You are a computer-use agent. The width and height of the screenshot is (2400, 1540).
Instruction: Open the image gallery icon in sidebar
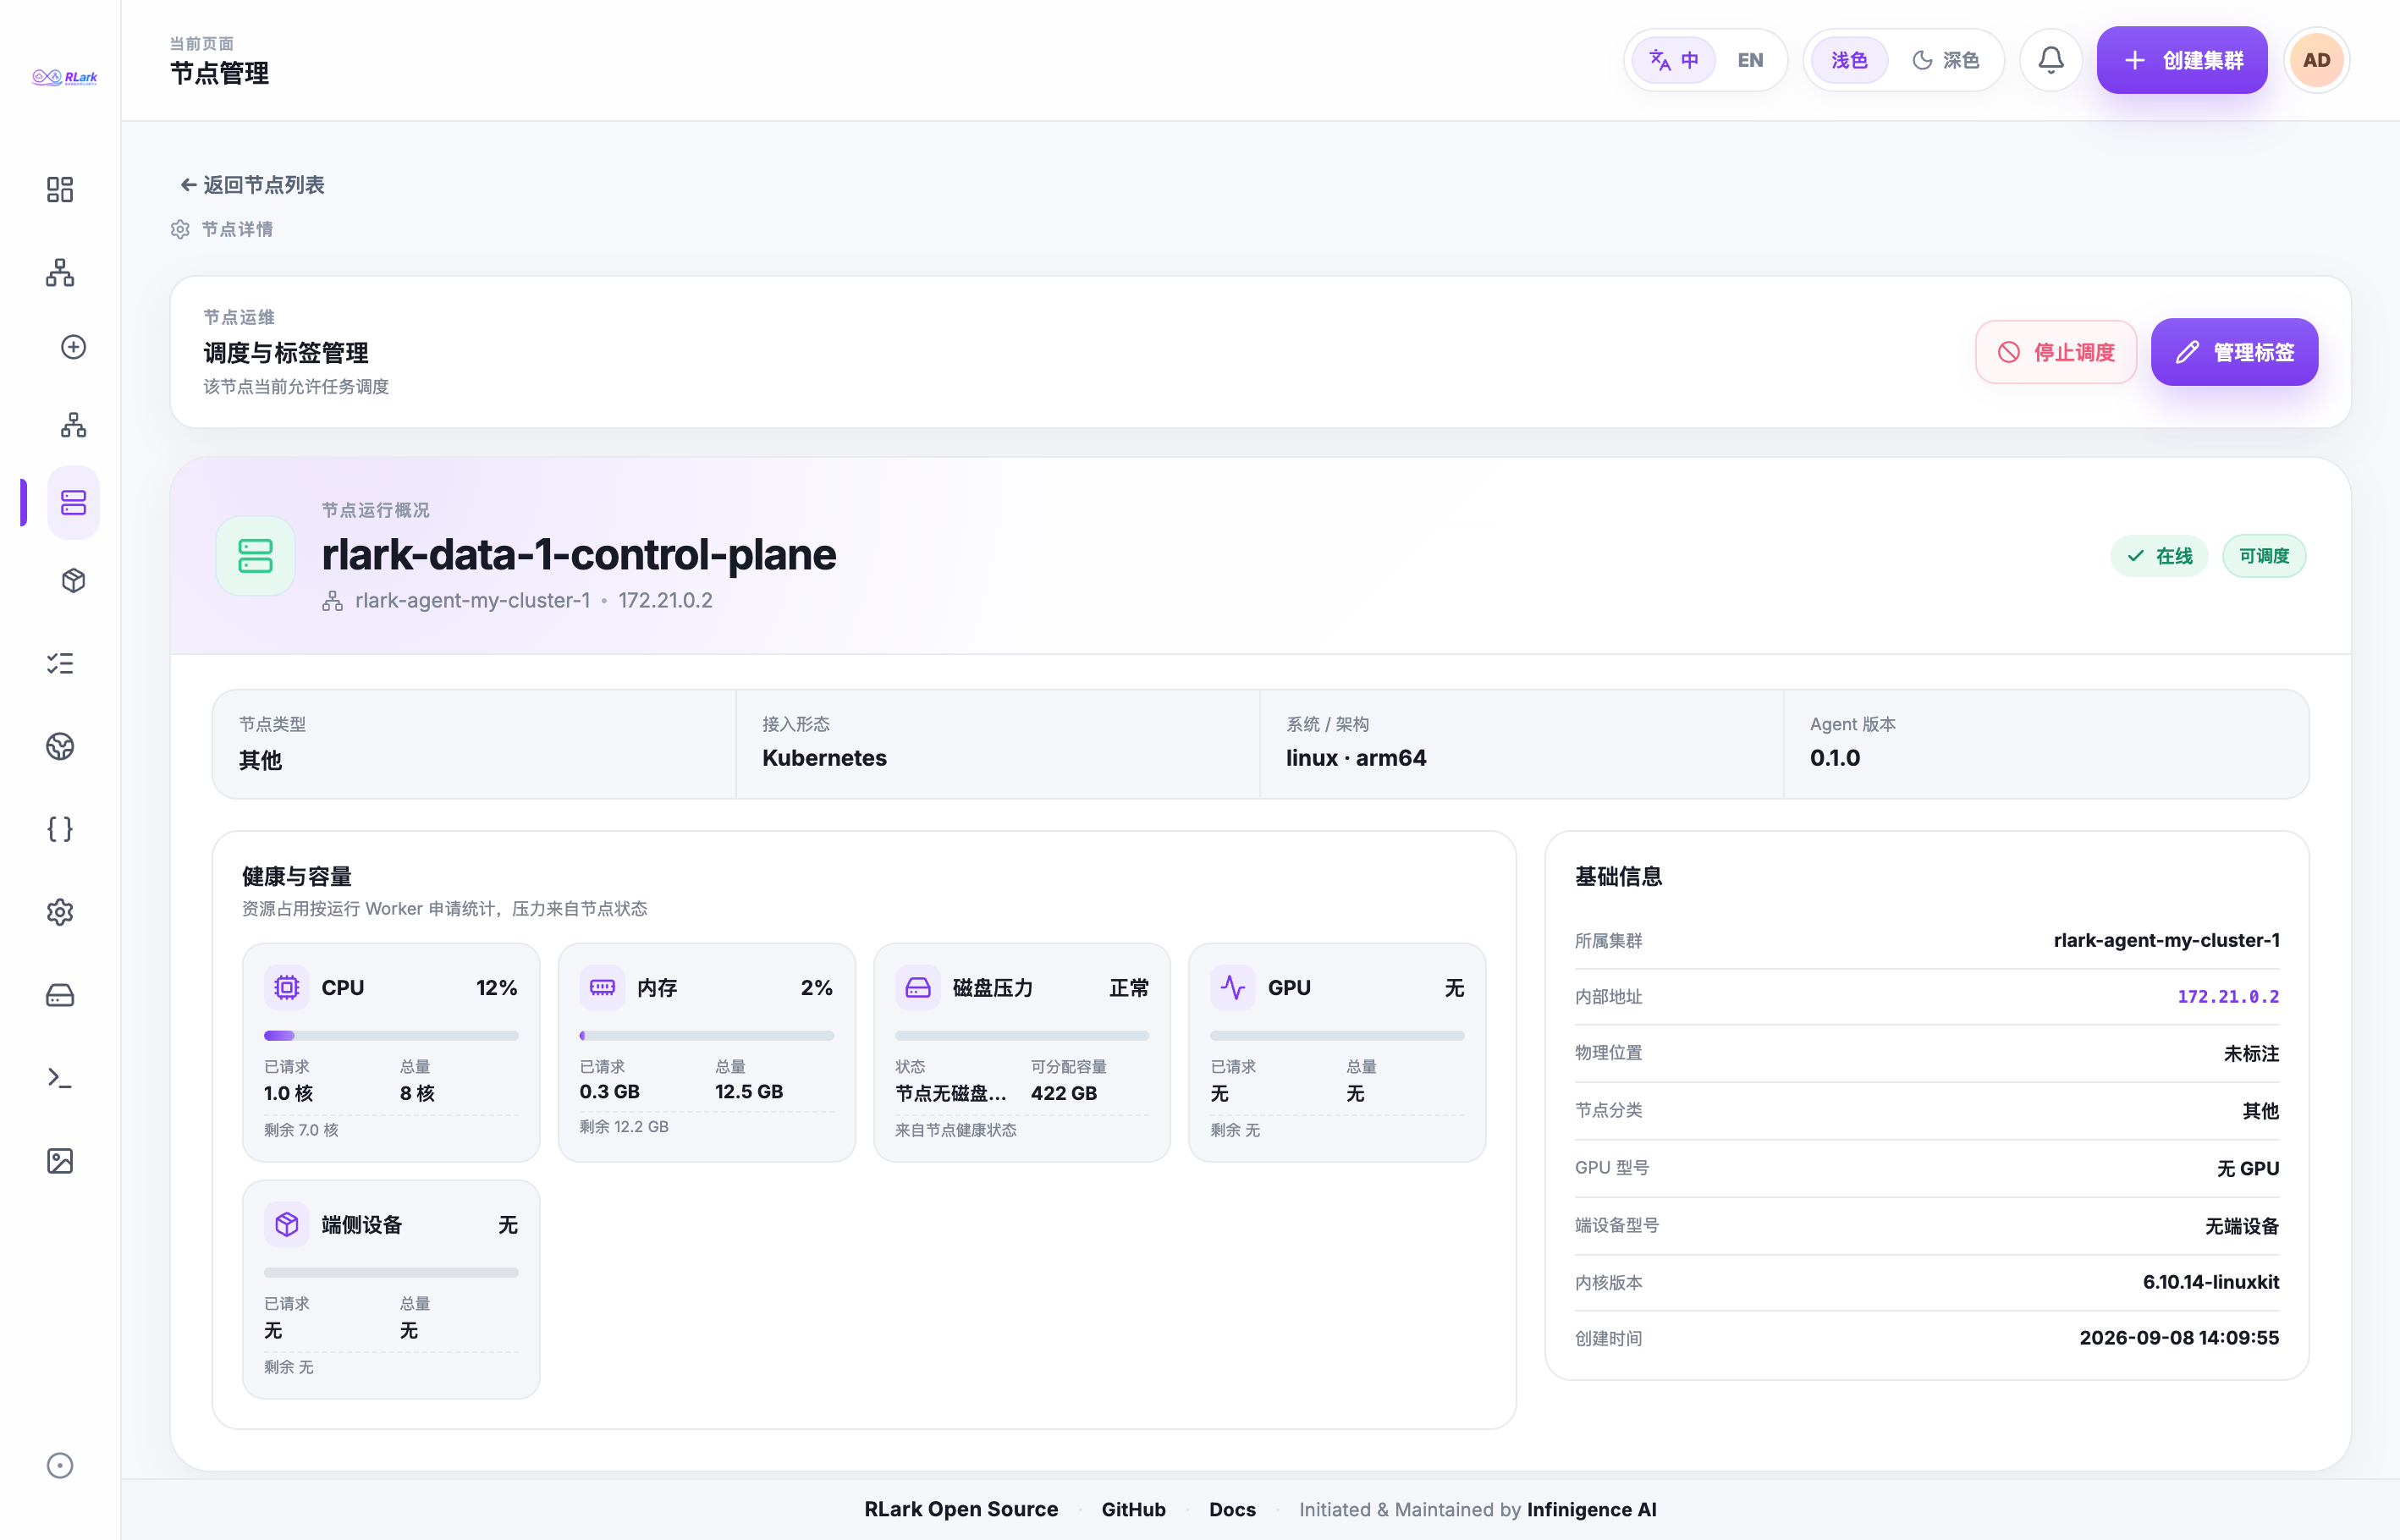(x=60, y=1161)
